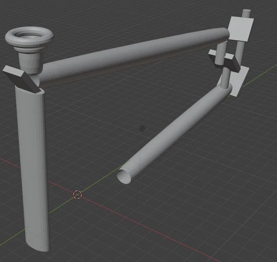277x262 pixels.
Task: Select the short cylinder joining the diagonal tube
Action: 225,78
